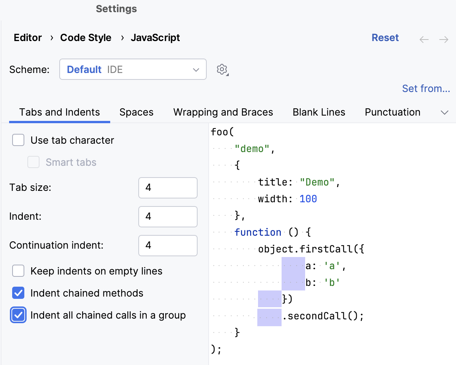The image size is (456, 365).
Task: Select the Tabs and Indents tab
Action: (x=59, y=112)
